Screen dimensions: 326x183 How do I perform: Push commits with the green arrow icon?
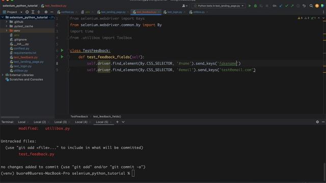click(x=292, y=6)
